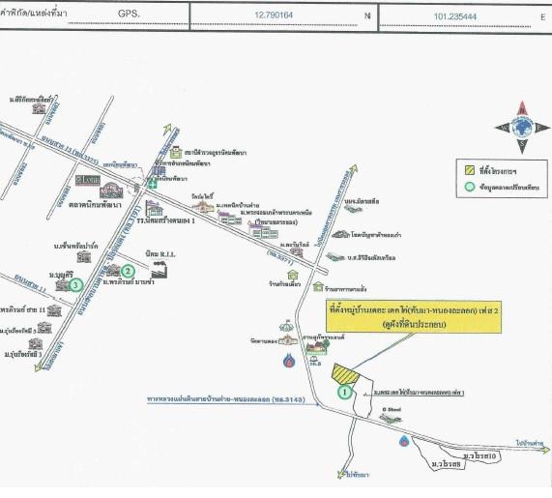This screenshot has width=552, height=498.
Task: Click the longitude value 101.235444
Action: (x=454, y=16)
